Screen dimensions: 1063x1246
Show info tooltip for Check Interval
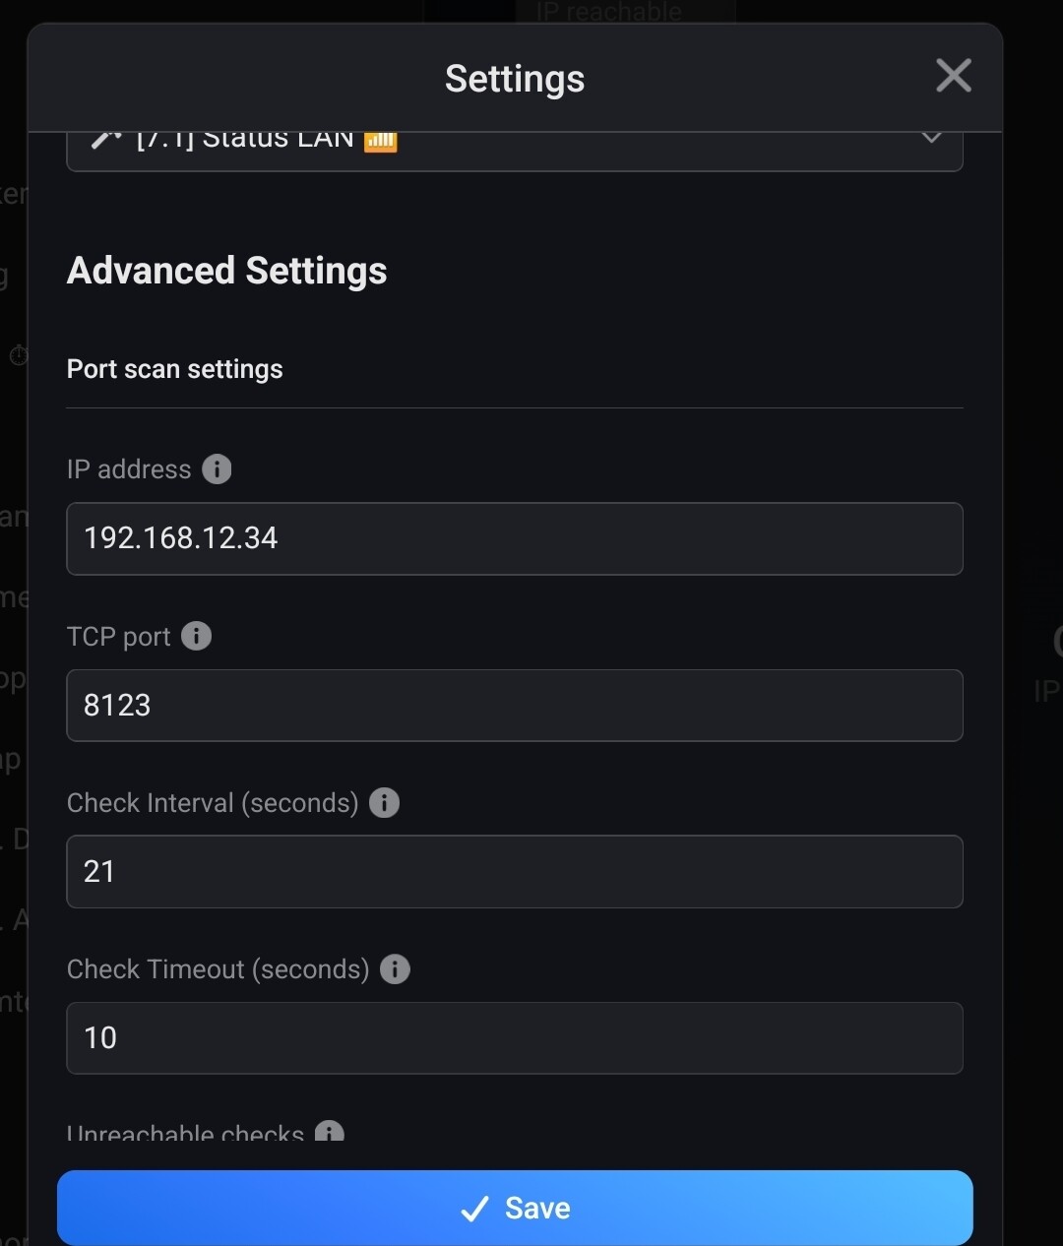[384, 803]
